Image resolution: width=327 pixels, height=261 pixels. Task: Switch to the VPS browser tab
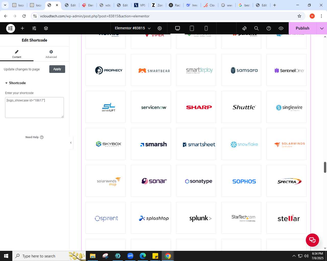[x=140, y=5]
